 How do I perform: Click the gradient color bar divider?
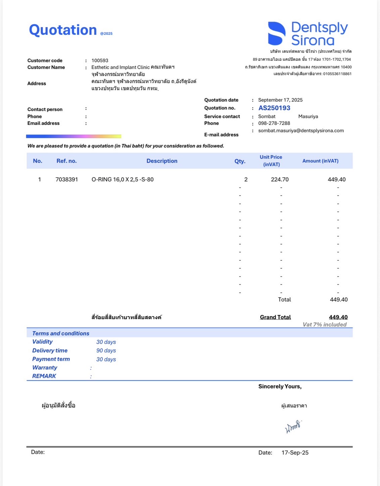pos(74,136)
